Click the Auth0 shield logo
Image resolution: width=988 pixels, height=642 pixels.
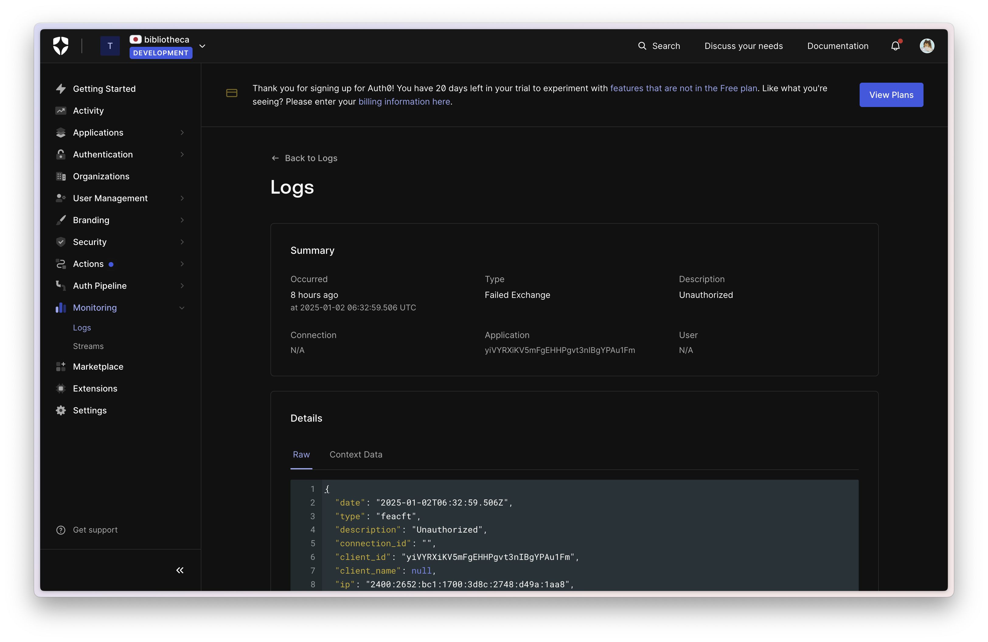[61, 46]
